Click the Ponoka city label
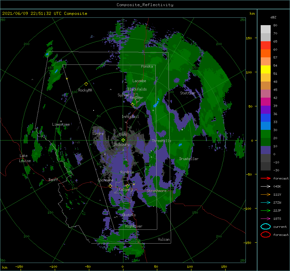The height and width of the screenshot is (271, 290). pos(147,66)
